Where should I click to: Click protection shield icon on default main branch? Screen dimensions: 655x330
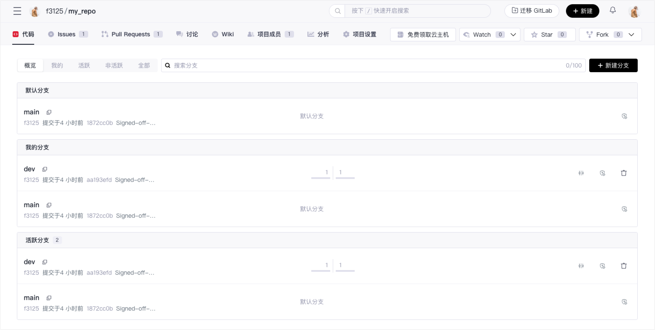point(625,116)
